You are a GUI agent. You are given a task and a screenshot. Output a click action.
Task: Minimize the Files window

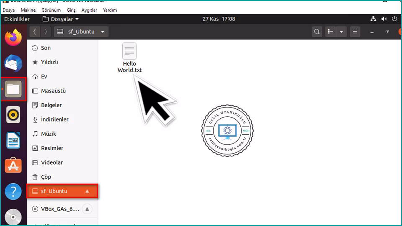[372, 32]
